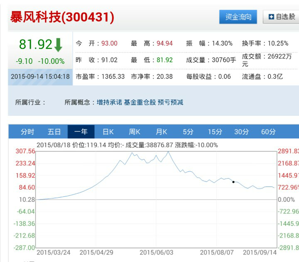Viewport: 299px width, 262px height.
Task: Click the y-axis label -212.68
Action: (x=24, y=236)
